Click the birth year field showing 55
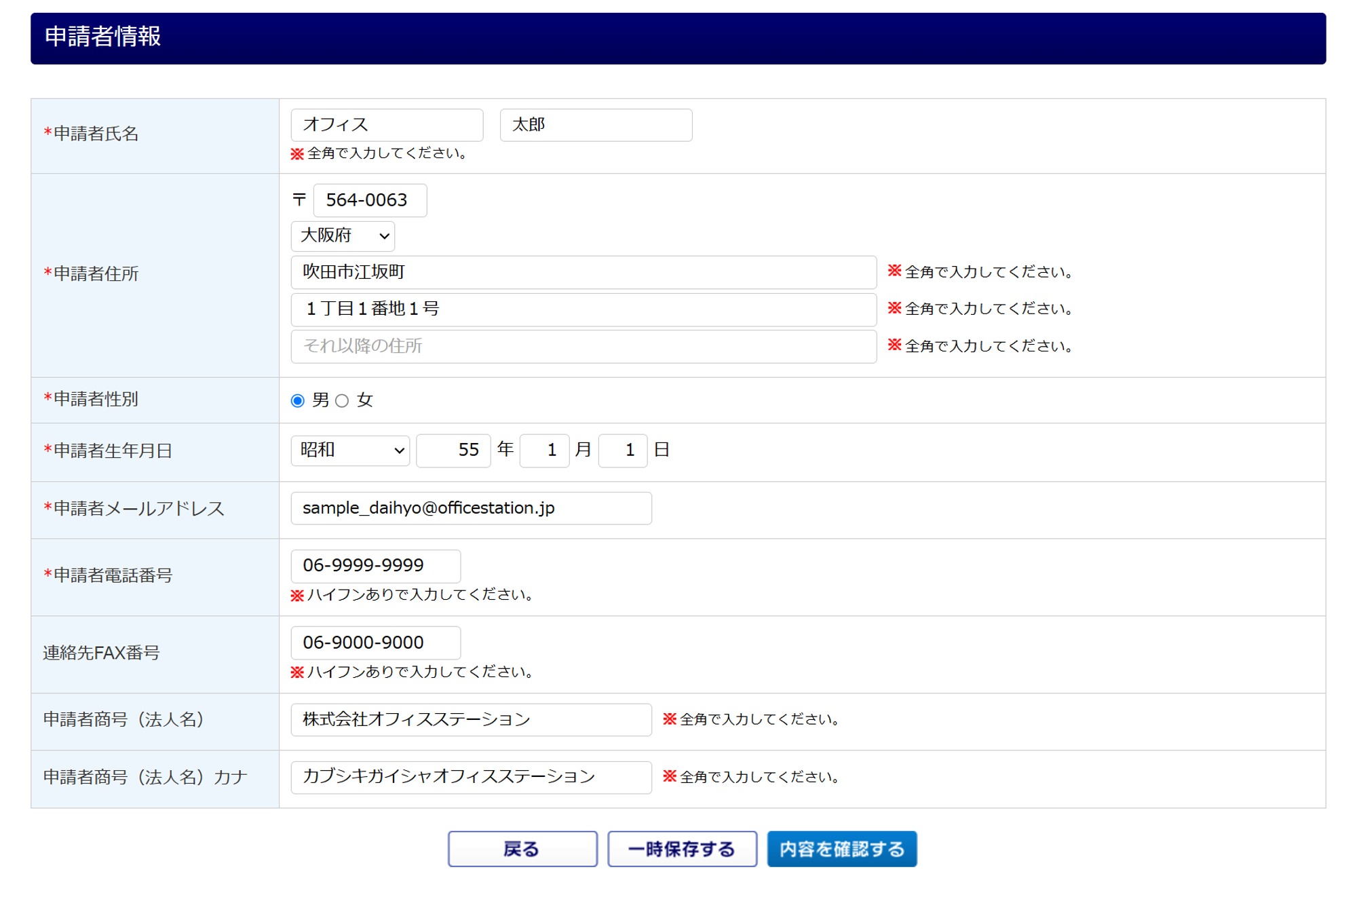Screen dimensions: 1357x897 tap(453, 451)
